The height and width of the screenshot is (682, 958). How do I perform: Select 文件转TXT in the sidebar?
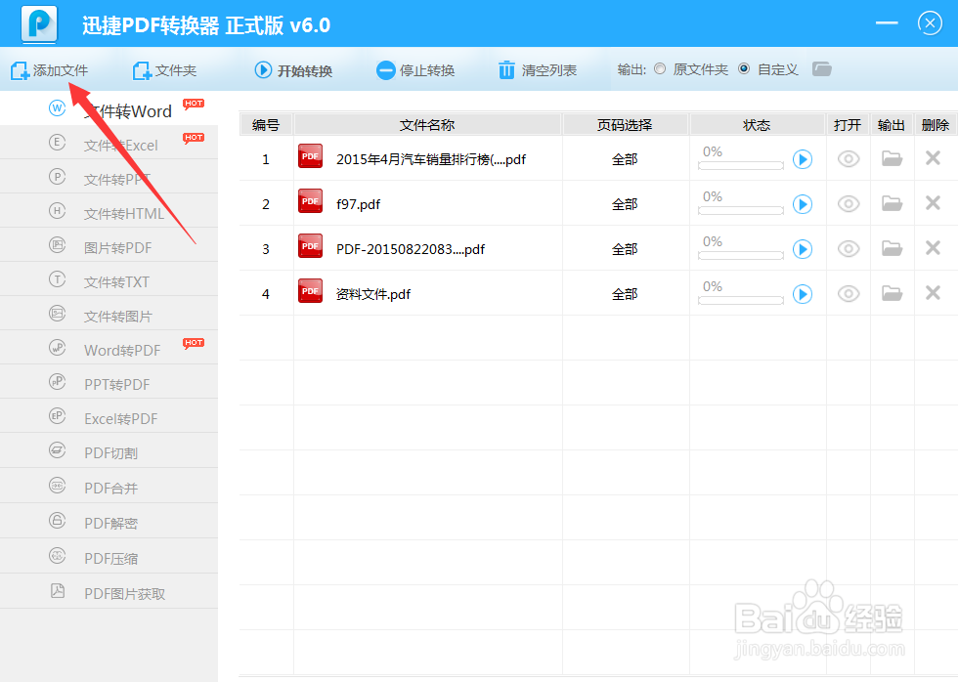109,279
